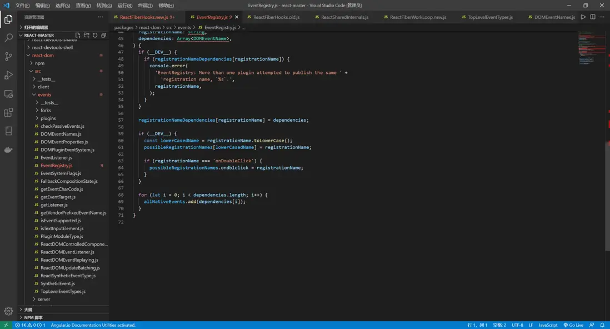610x329 pixels.
Task: Collapse the events folder
Action: tap(44, 94)
